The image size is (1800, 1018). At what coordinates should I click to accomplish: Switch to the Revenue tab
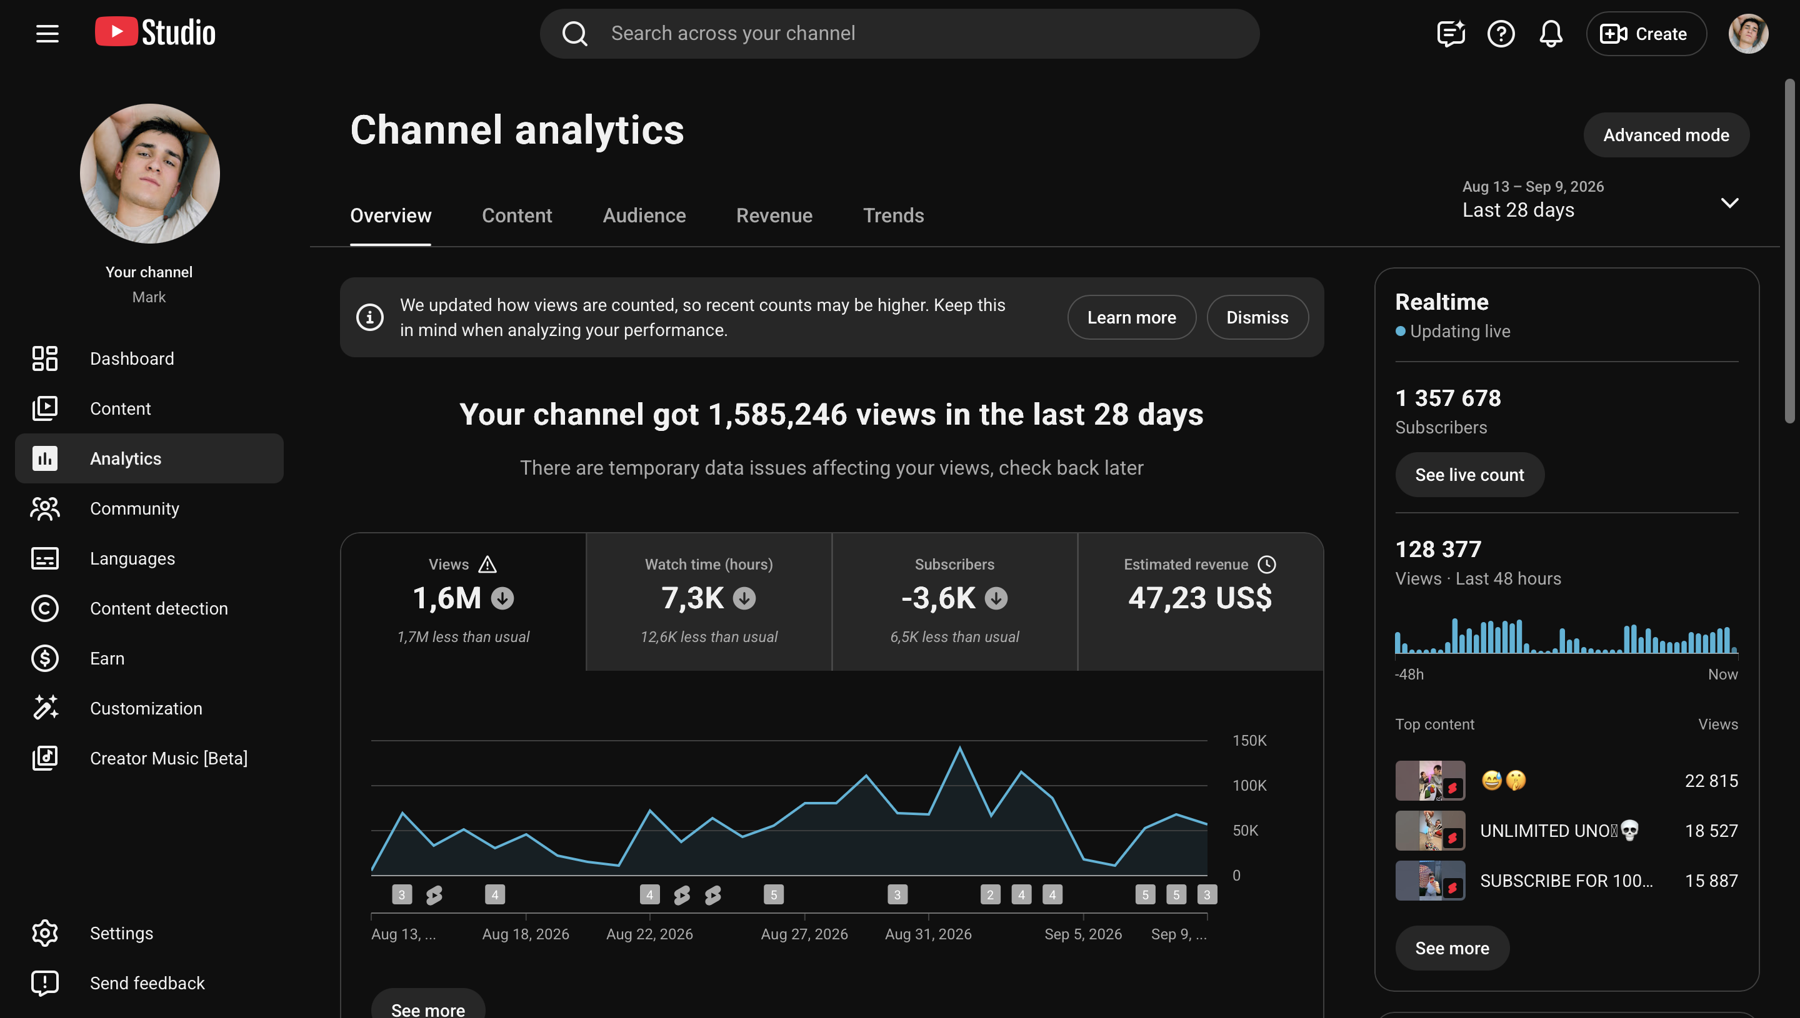click(774, 215)
